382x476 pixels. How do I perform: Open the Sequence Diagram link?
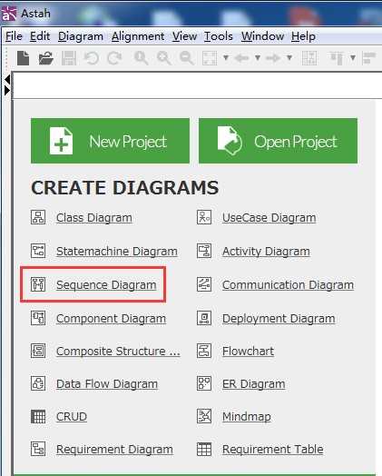pyautogui.click(x=106, y=285)
